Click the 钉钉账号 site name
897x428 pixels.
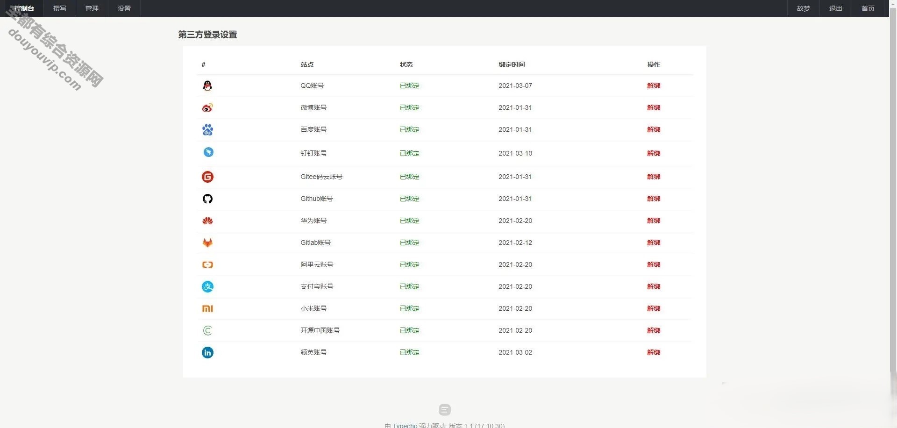[x=313, y=153]
